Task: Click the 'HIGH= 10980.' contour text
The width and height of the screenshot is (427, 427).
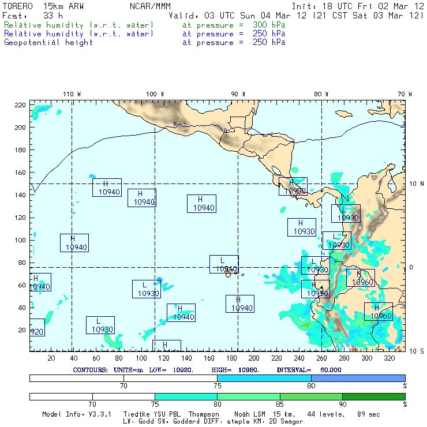Action: pyautogui.click(x=235, y=370)
